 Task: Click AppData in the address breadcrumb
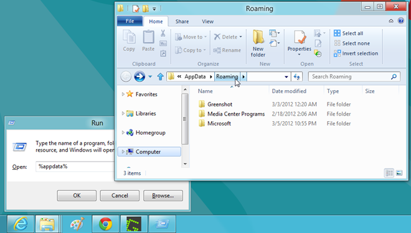[195, 76]
